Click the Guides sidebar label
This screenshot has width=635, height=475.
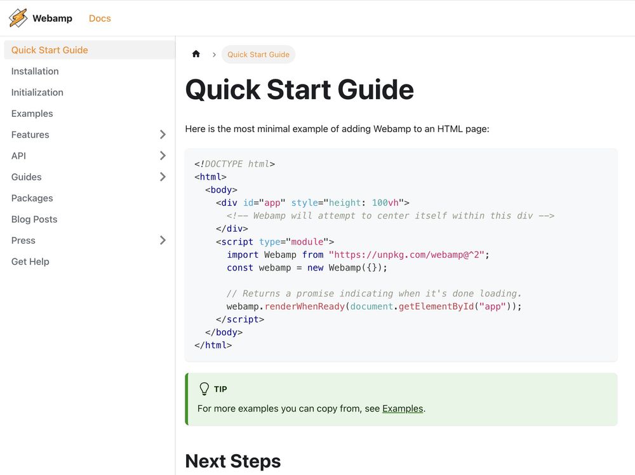(x=26, y=177)
